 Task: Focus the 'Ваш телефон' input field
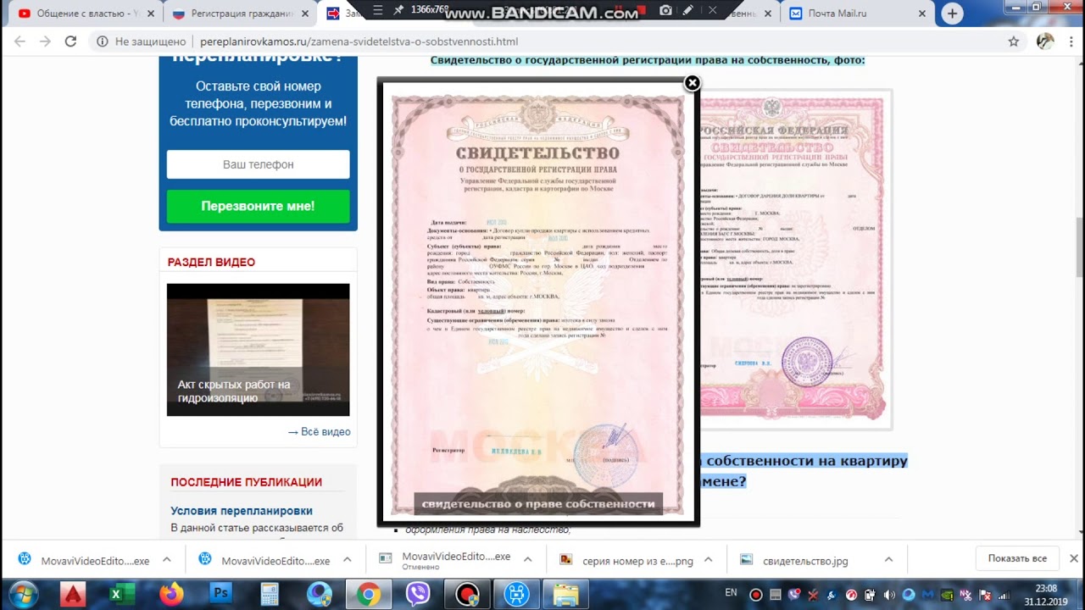[x=258, y=164]
